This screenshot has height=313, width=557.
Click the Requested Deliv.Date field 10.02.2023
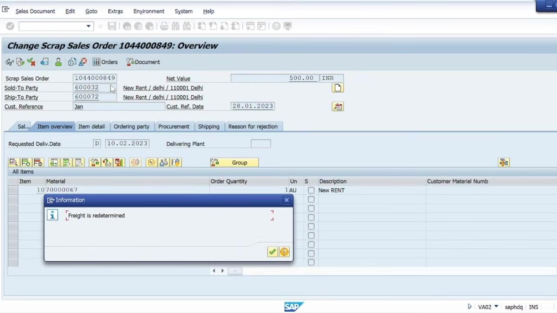tap(127, 143)
